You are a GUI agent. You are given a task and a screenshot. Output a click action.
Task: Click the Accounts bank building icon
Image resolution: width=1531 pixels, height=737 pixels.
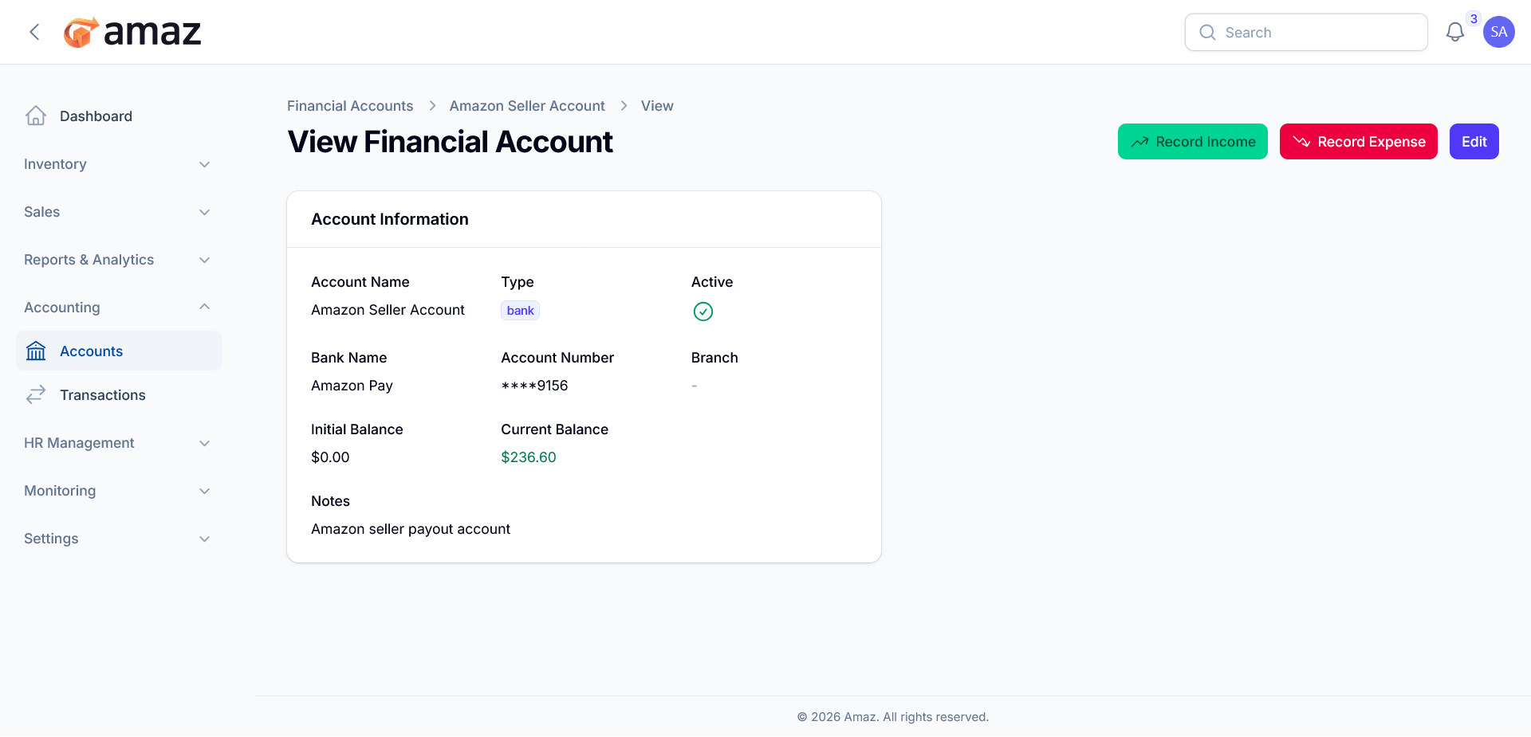(x=36, y=351)
